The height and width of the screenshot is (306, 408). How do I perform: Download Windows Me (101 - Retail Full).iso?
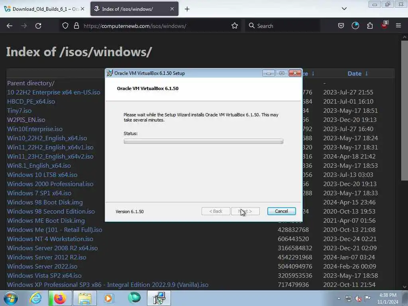[x=55, y=230]
